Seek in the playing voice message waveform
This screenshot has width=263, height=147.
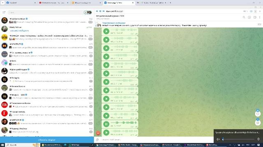(x=124, y=122)
